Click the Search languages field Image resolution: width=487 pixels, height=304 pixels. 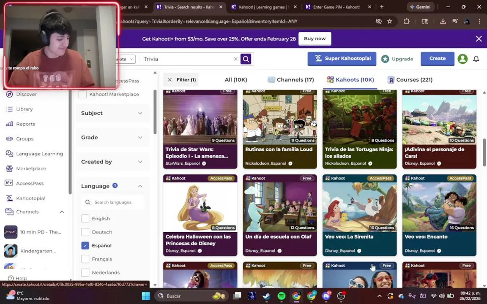click(113, 202)
